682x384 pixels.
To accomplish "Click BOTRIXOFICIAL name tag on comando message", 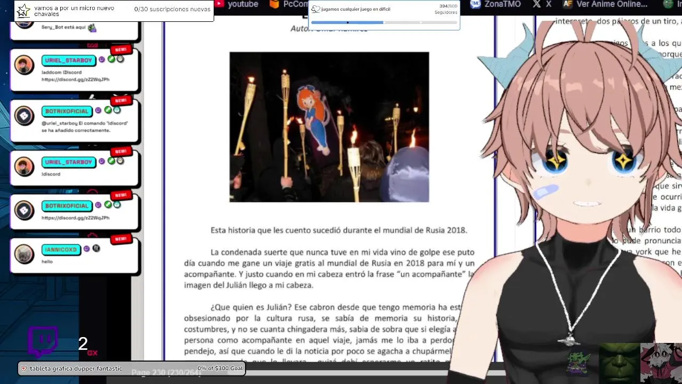I will [67, 111].
